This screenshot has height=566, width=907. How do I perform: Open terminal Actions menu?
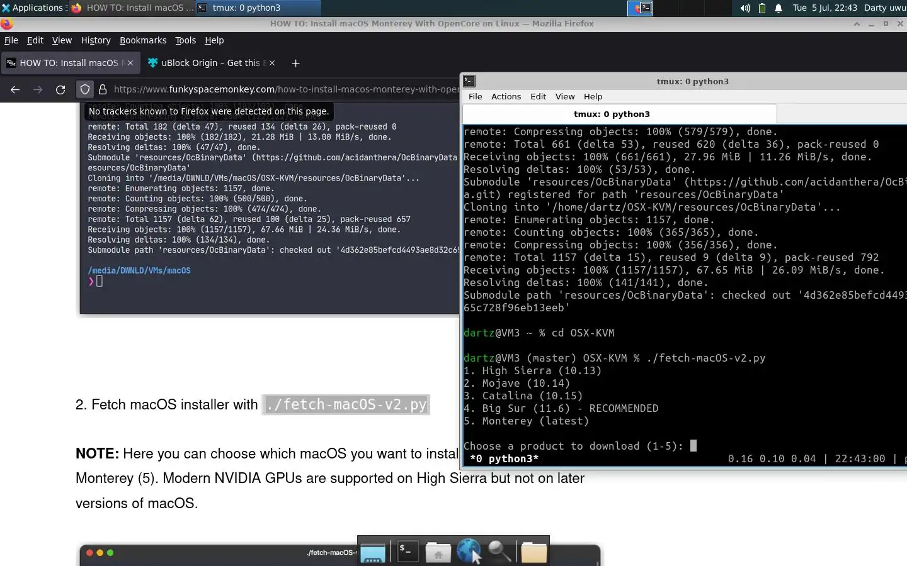tap(506, 96)
